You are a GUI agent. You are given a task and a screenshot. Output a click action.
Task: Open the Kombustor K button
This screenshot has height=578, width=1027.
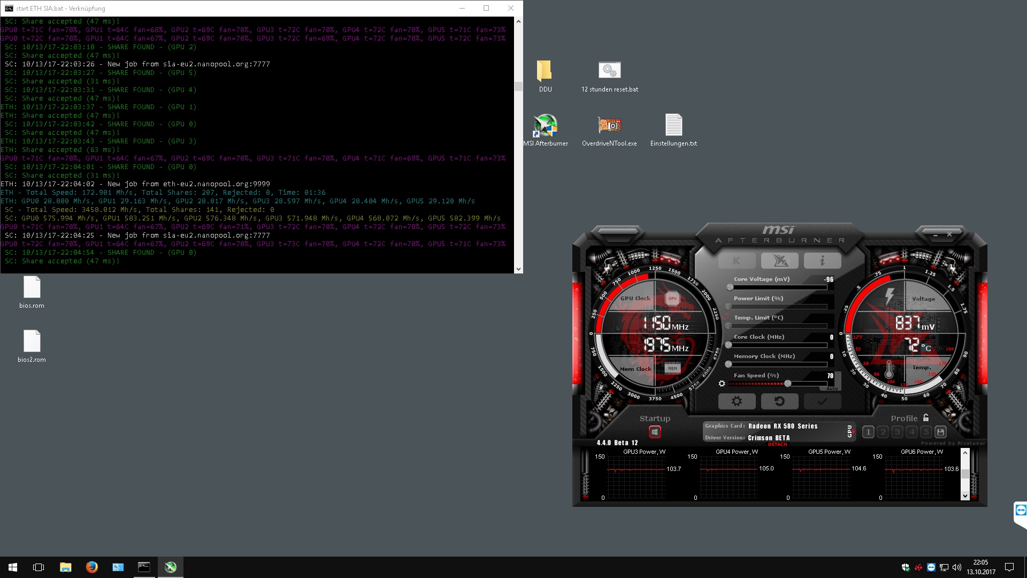click(737, 261)
